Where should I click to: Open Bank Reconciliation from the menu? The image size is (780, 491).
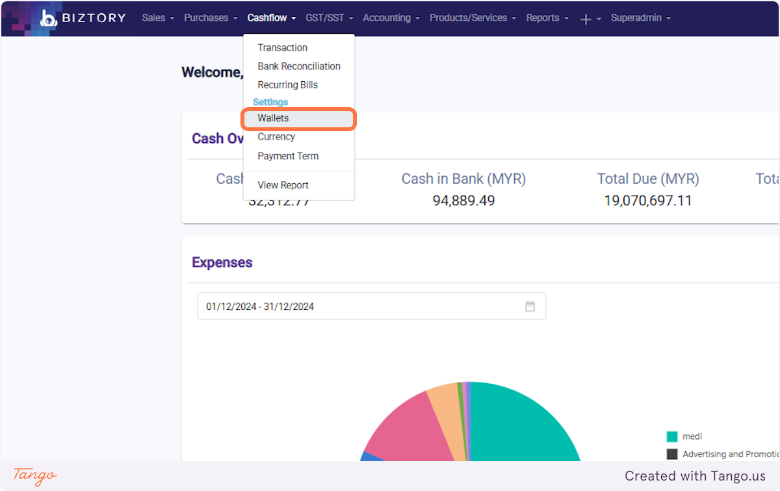tap(299, 66)
